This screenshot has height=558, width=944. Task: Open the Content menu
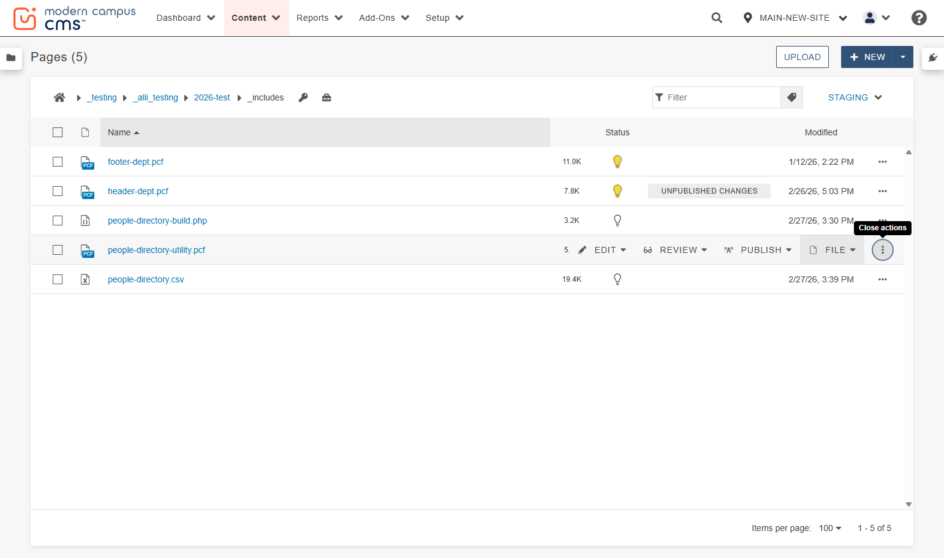click(x=256, y=18)
